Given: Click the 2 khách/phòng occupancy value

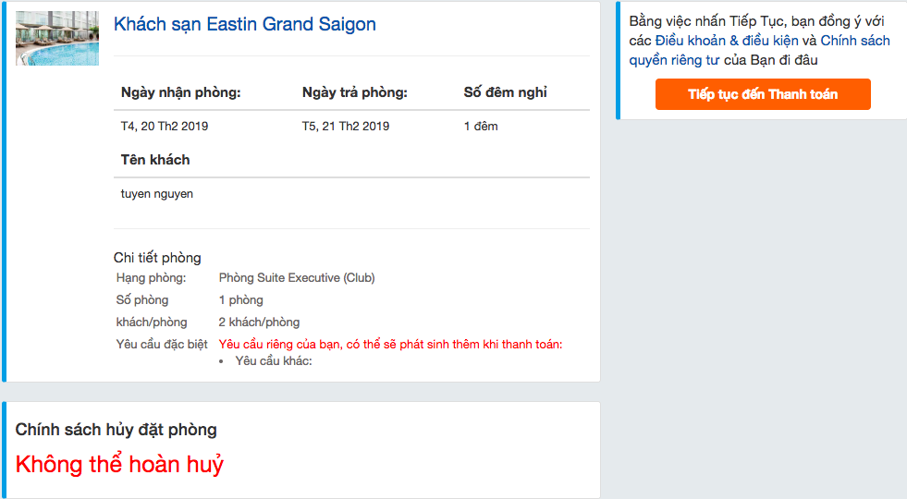Looking at the screenshot, I should [x=259, y=323].
